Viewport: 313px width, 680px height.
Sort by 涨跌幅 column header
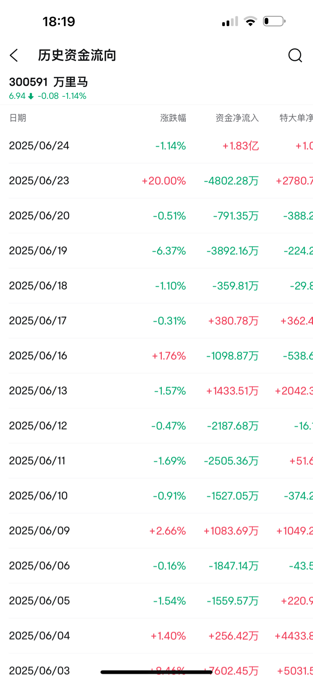coord(173,118)
